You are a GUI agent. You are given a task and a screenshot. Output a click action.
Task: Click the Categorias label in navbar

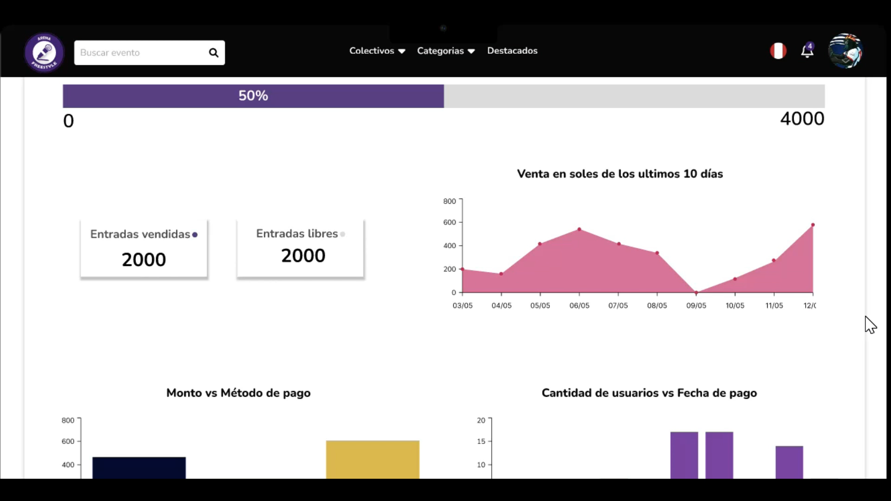[x=440, y=51]
